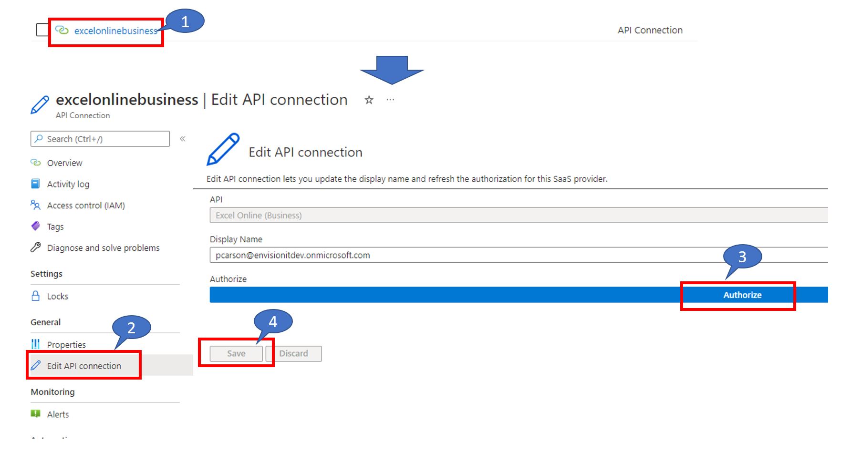Screen dimensions: 841x453
Task: Select Edit API connection in the sidebar
Action: (x=83, y=366)
